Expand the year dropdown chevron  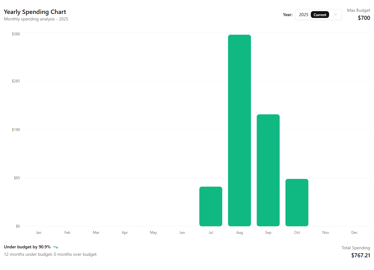pos(335,15)
